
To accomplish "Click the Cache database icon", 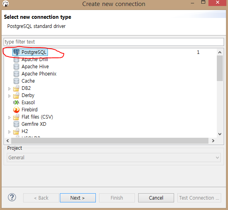I will 16,81.
